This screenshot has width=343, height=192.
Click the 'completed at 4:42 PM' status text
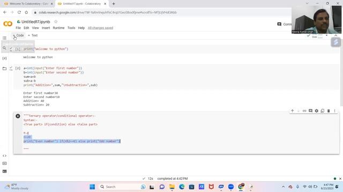[173, 179]
